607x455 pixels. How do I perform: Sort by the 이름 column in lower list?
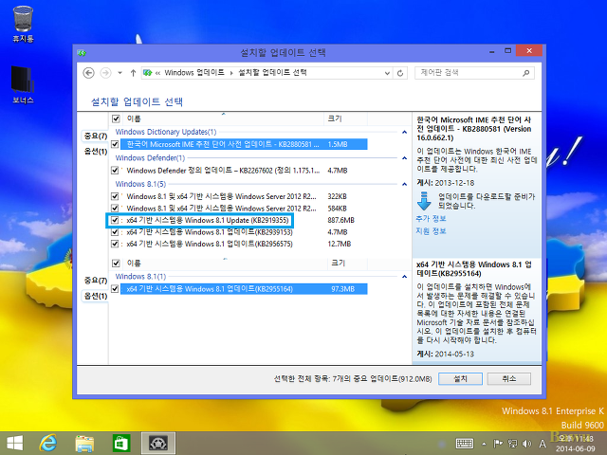pyautogui.click(x=225, y=264)
